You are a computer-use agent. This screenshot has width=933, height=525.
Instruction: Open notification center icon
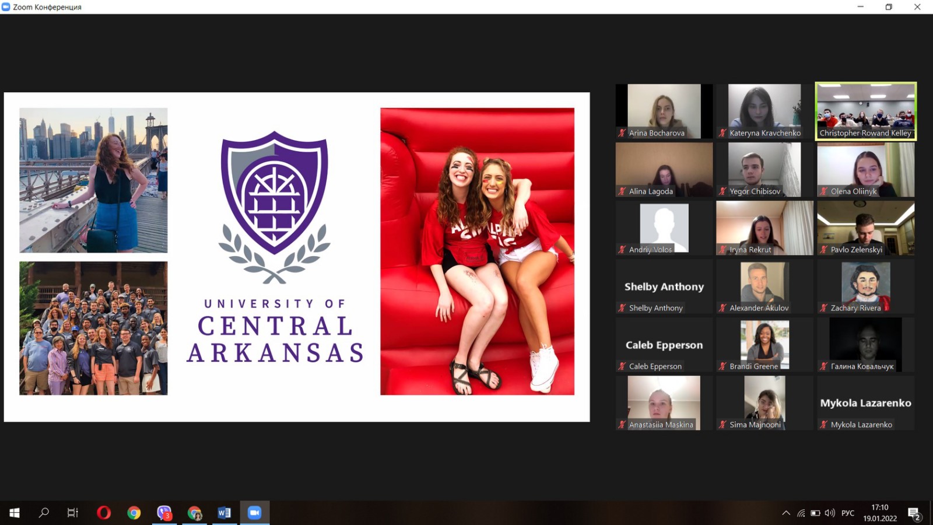(x=914, y=513)
